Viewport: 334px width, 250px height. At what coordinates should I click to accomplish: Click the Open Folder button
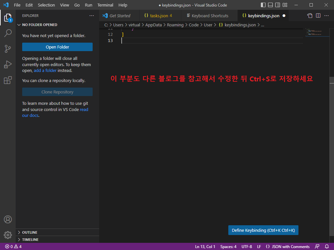(57, 47)
